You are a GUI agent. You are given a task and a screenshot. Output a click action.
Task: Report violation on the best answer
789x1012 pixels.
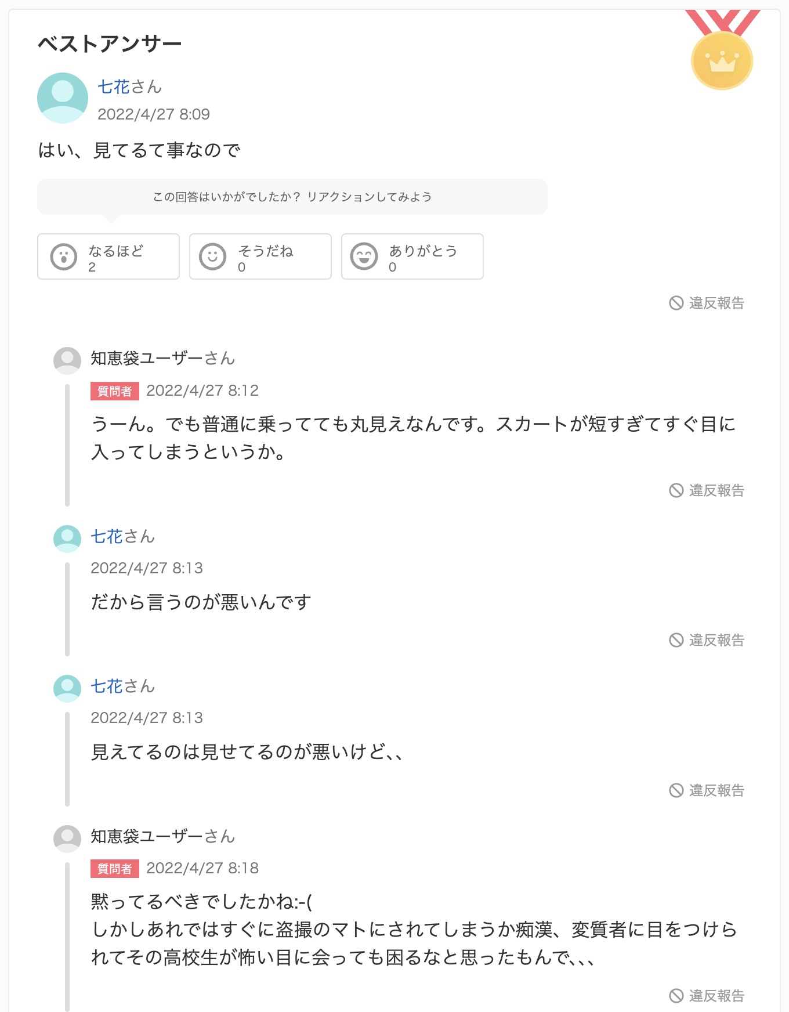(x=707, y=303)
